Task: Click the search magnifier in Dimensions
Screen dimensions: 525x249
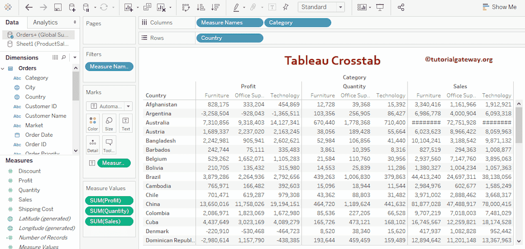Action: tap(64, 57)
